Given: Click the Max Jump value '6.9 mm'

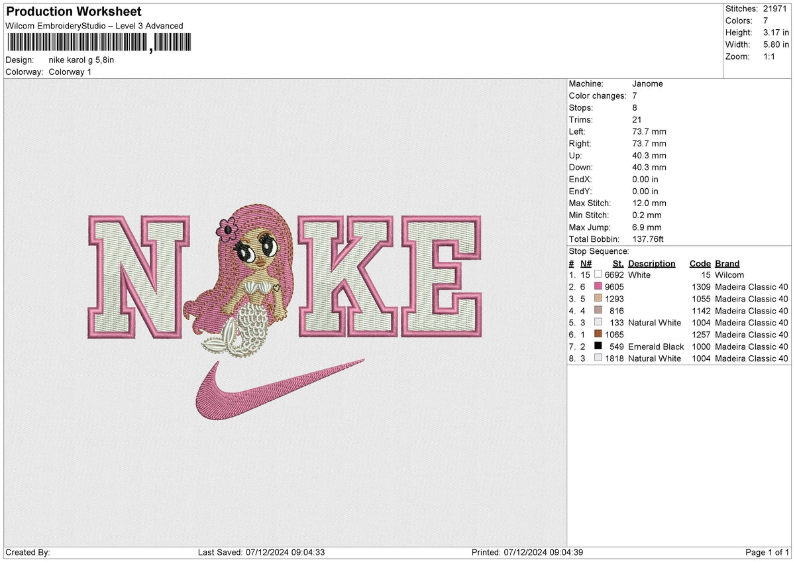Looking at the screenshot, I should point(647,227).
